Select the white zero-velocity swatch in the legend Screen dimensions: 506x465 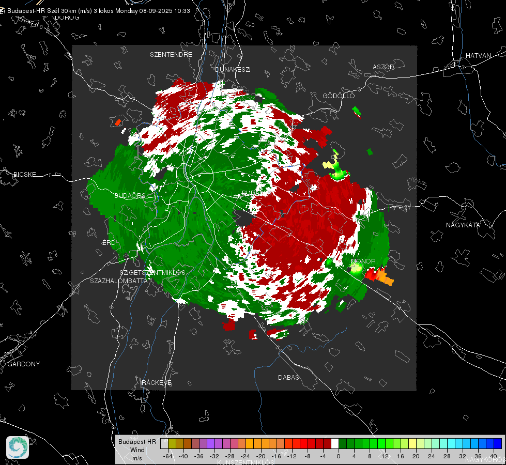click(x=335, y=444)
